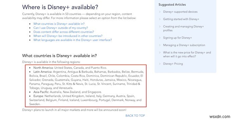Open 'Getting started with Disney+' article
This screenshot has width=234, height=120.
pos(181,19)
